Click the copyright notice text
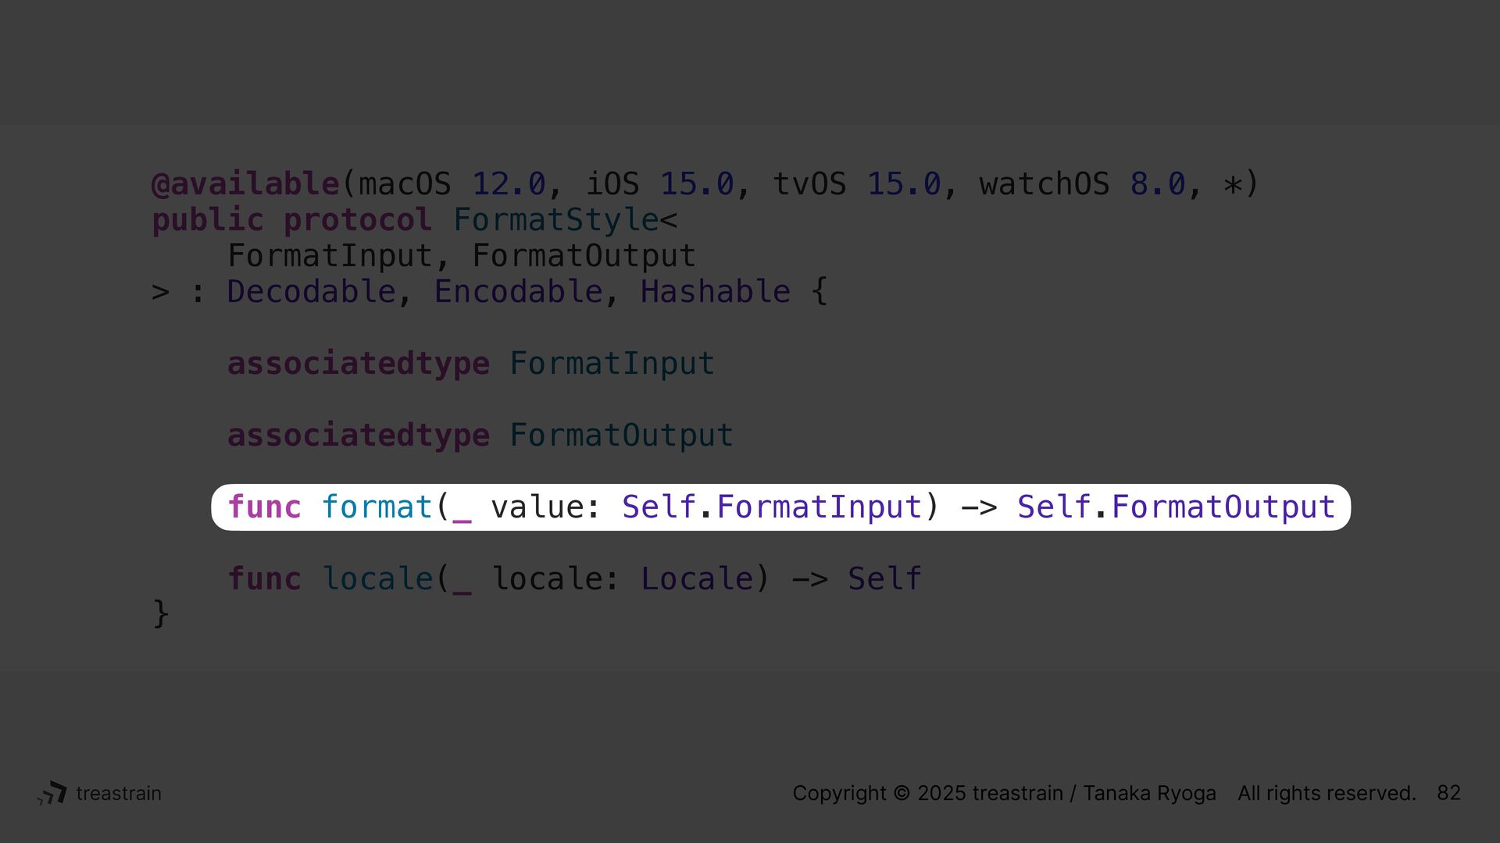This screenshot has width=1500, height=843. pos(1104,793)
